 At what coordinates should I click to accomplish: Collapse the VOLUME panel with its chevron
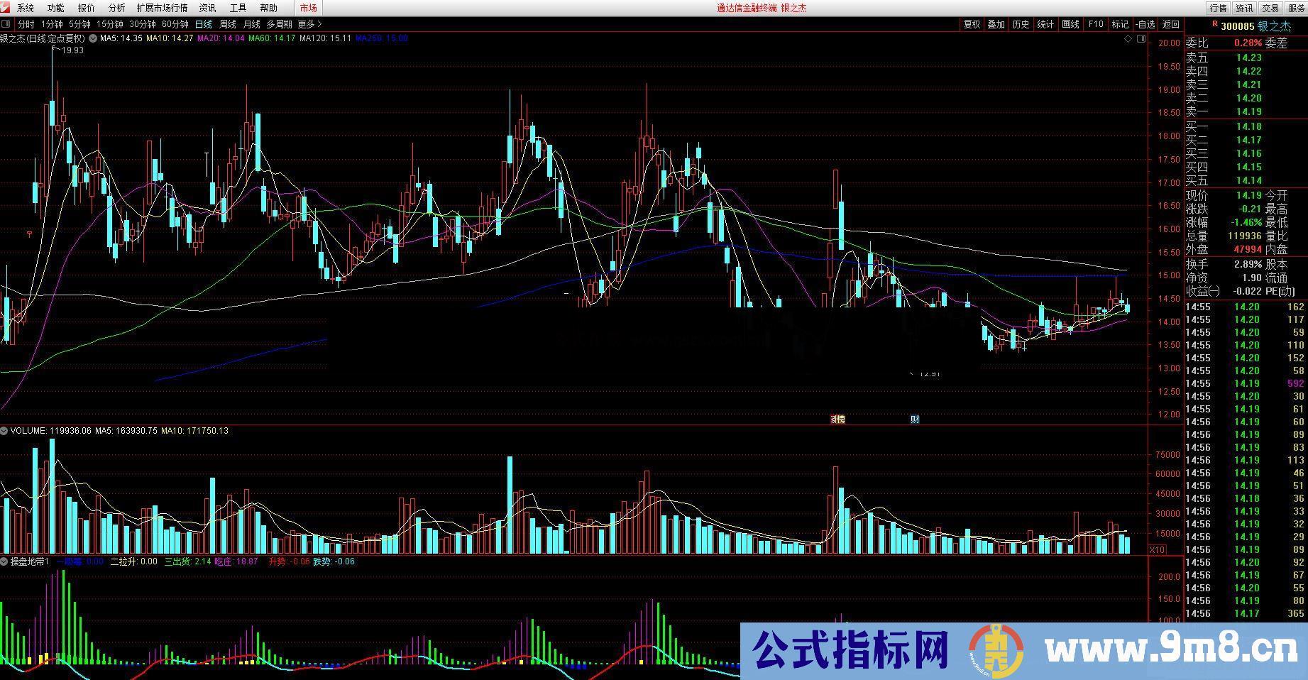coord(5,430)
